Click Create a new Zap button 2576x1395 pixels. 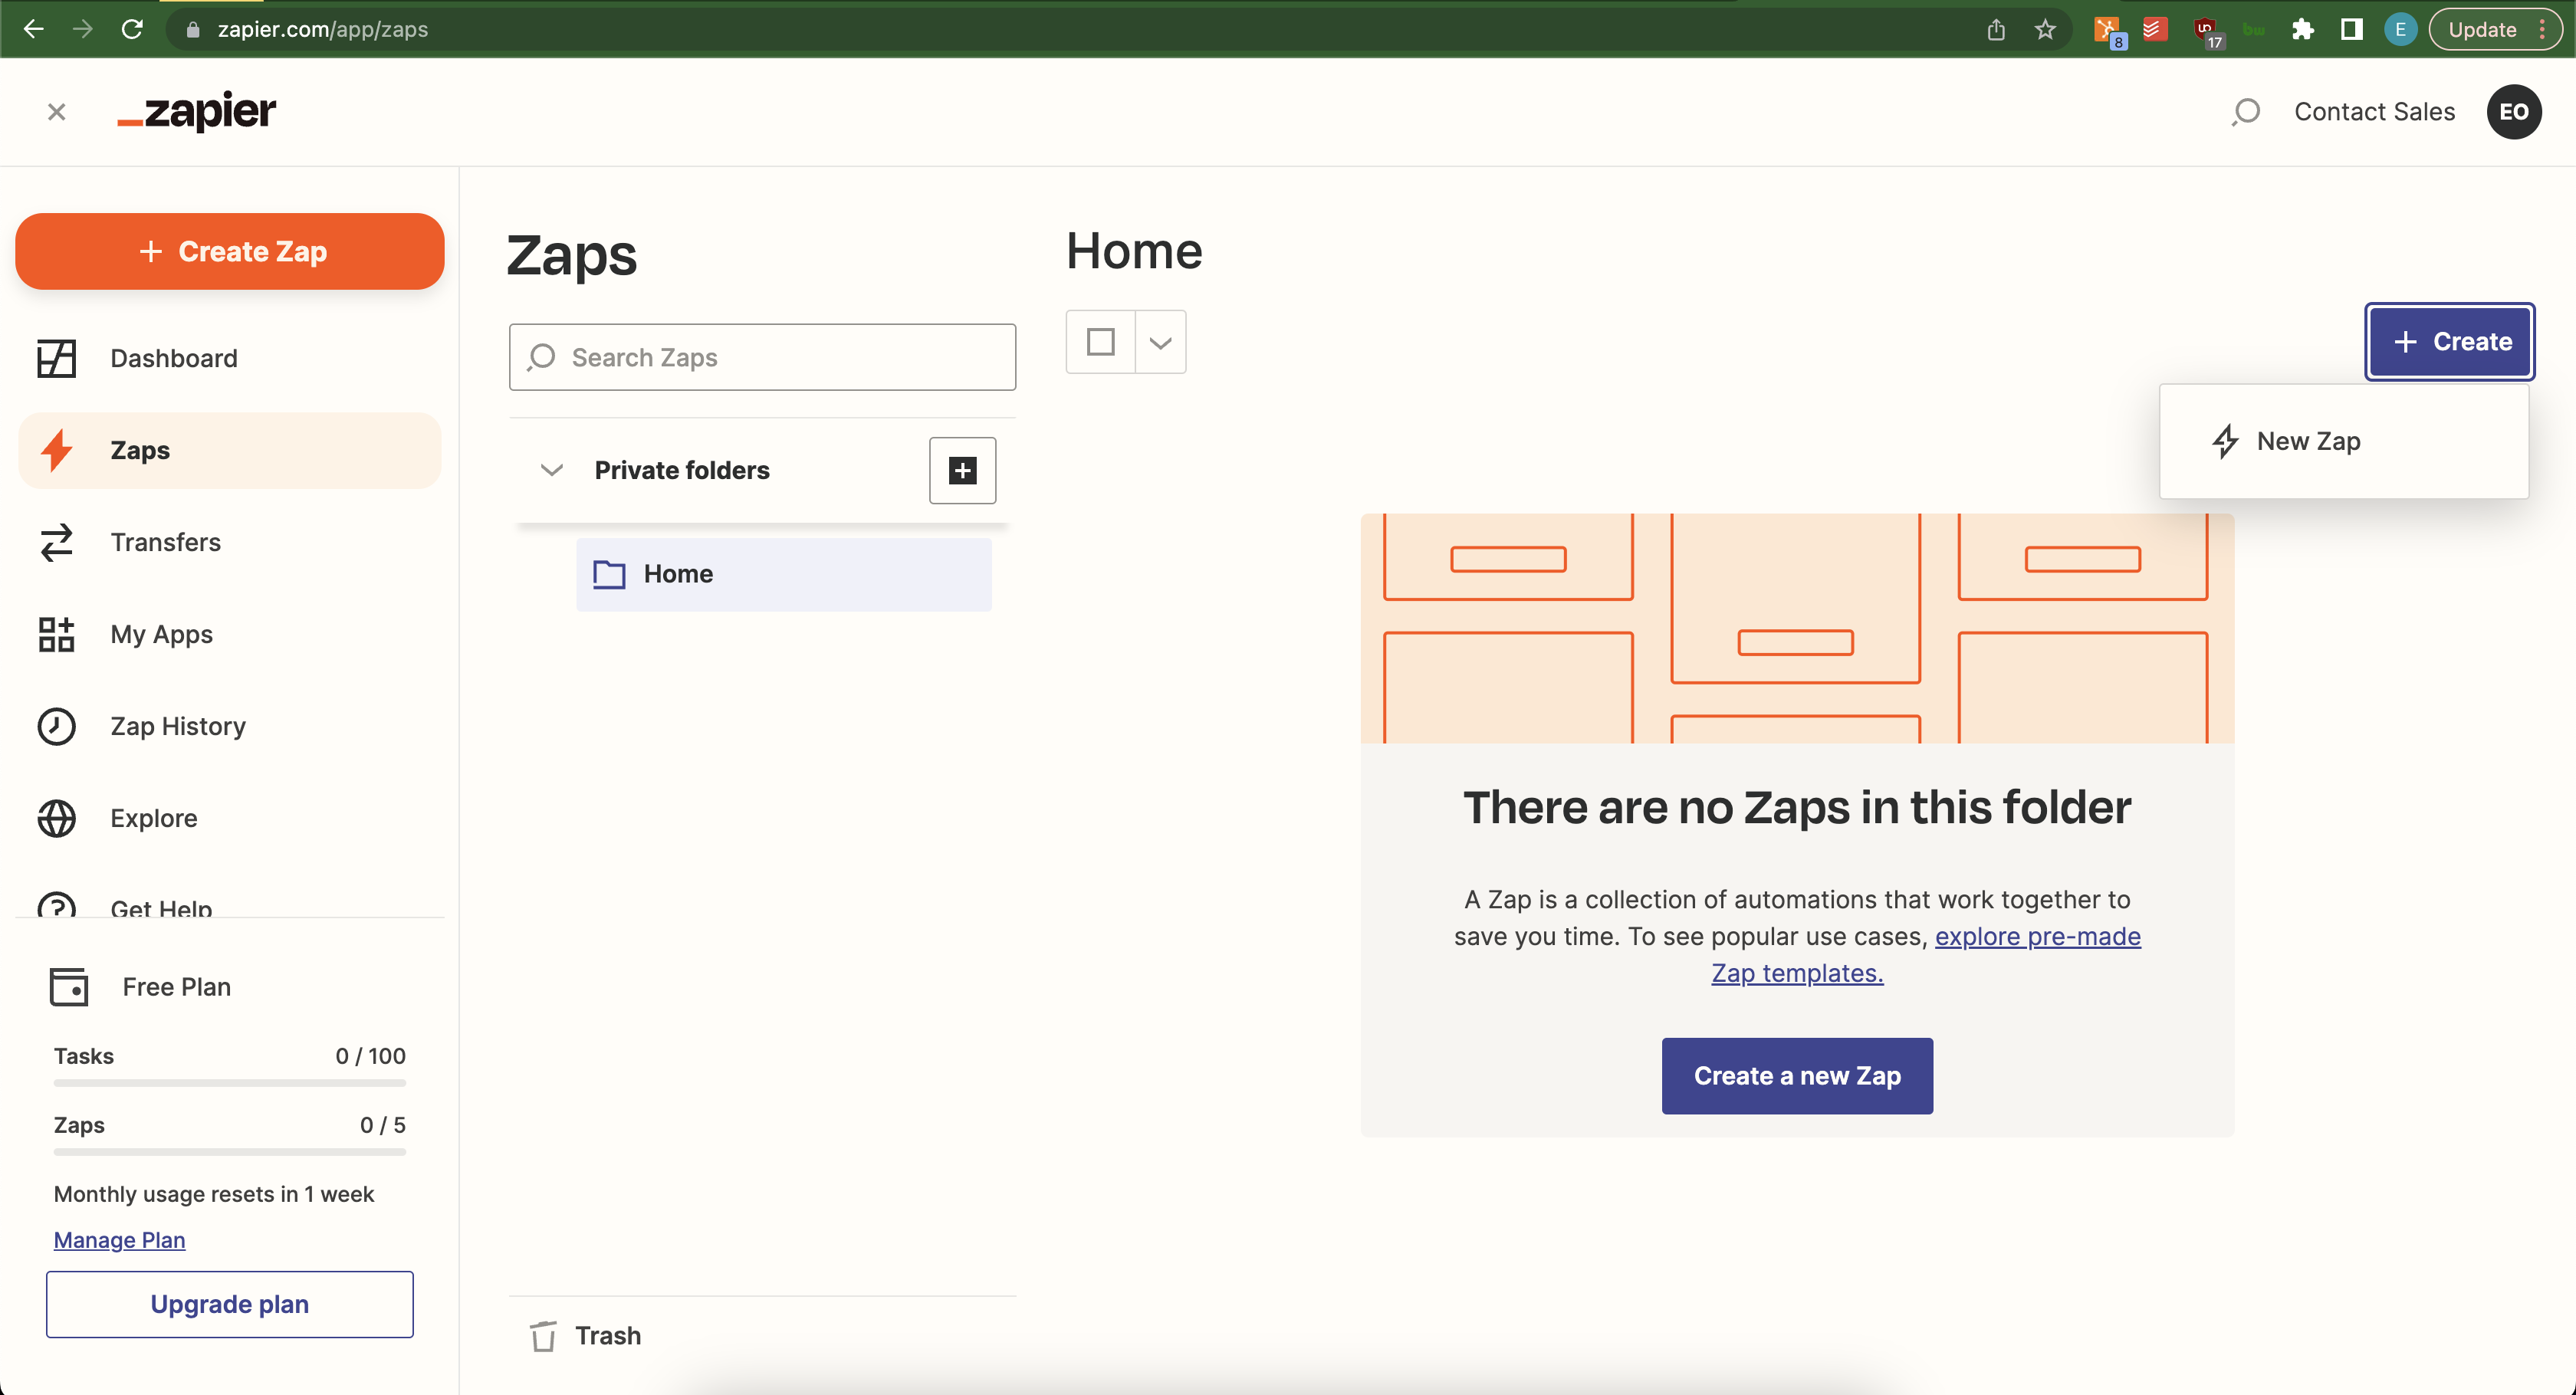[1797, 1076]
